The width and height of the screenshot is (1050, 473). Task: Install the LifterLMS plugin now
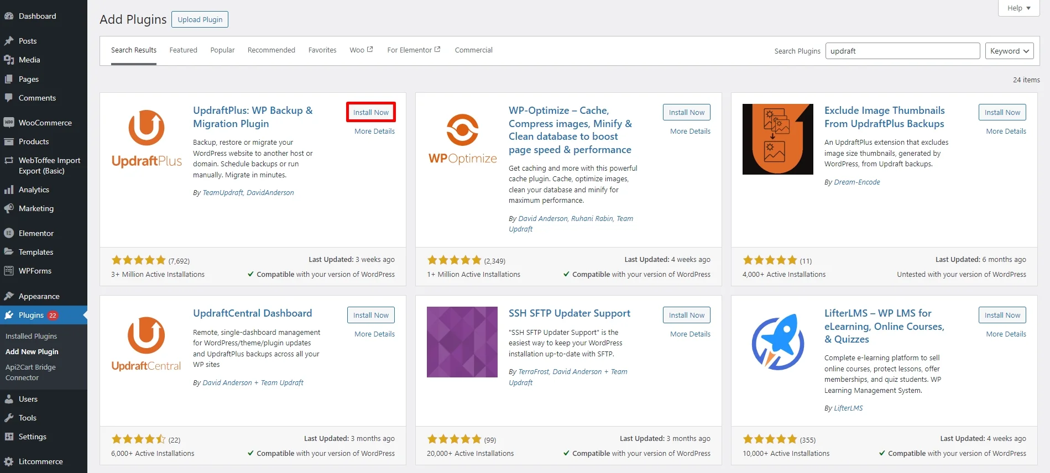click(x=1002, y=315)
